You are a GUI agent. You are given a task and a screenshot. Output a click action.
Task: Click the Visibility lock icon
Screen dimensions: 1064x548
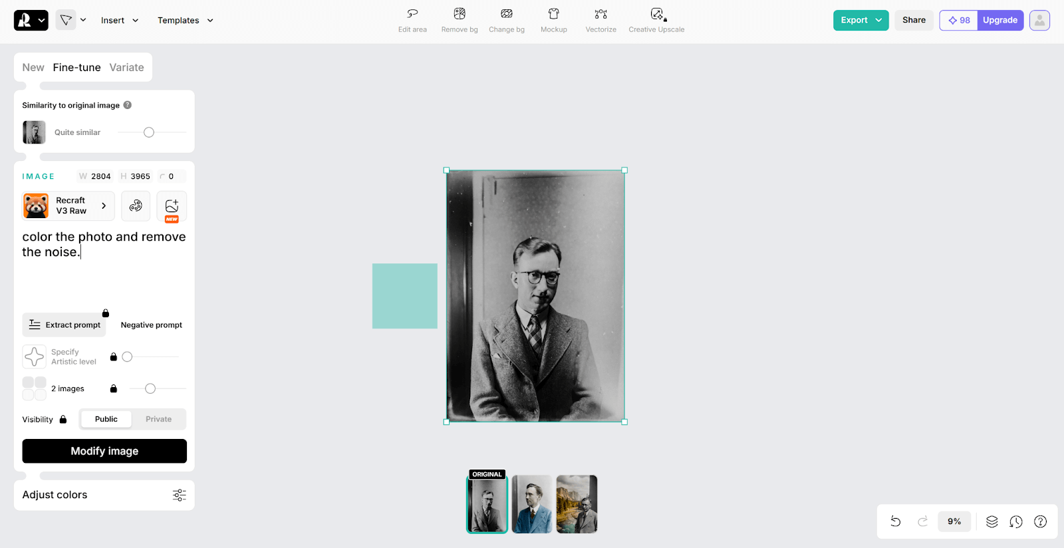click(63, 420)
